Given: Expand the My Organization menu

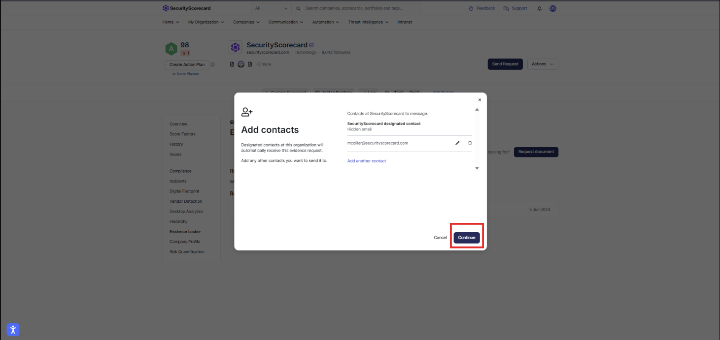Looking at the screenshot, I should pyautogui.click(x=206, y=22).
